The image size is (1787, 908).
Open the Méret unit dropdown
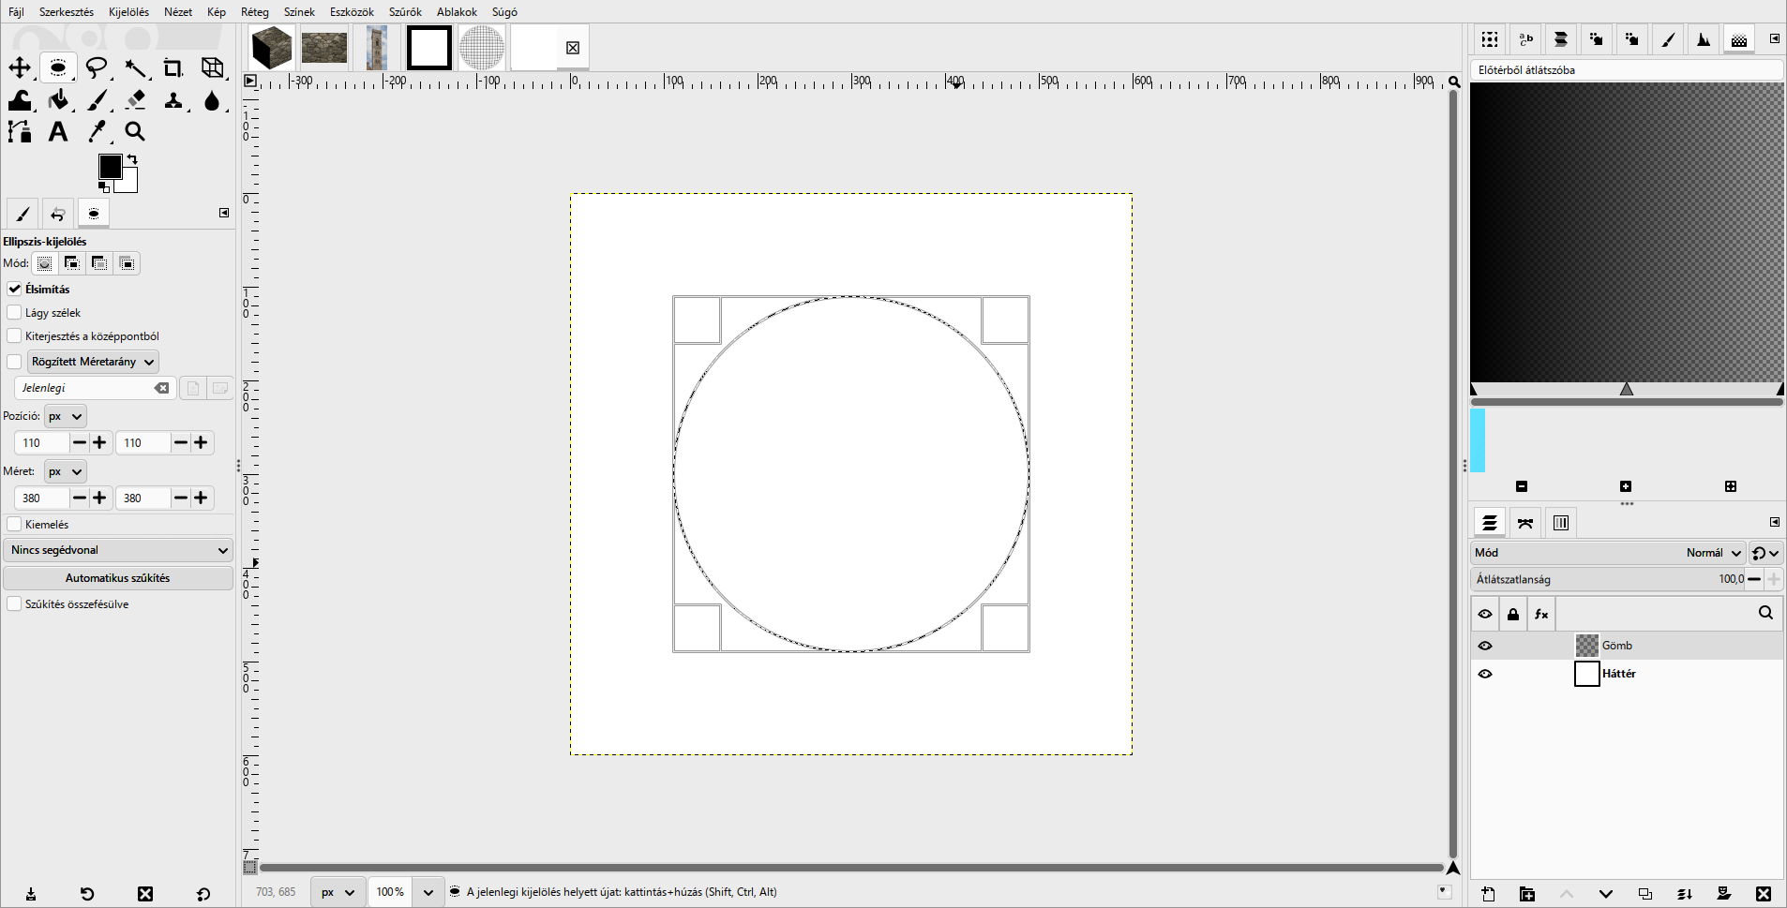pyautogui.click(x=66, y=471)
